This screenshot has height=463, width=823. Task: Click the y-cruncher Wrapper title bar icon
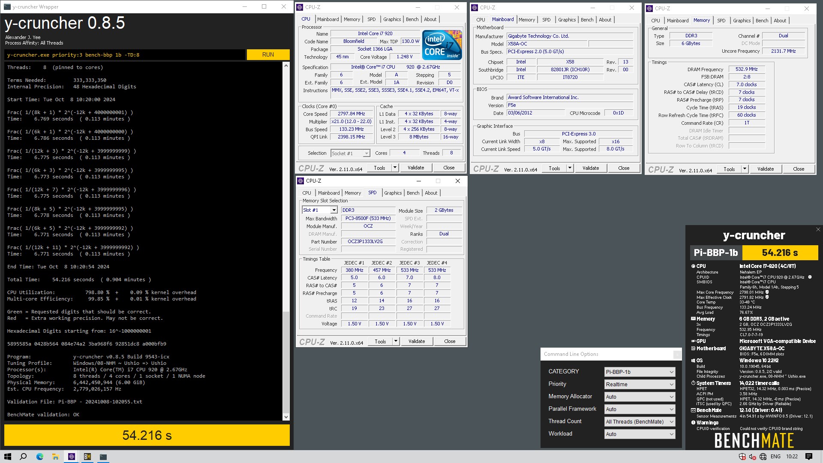tap(7, 7)
